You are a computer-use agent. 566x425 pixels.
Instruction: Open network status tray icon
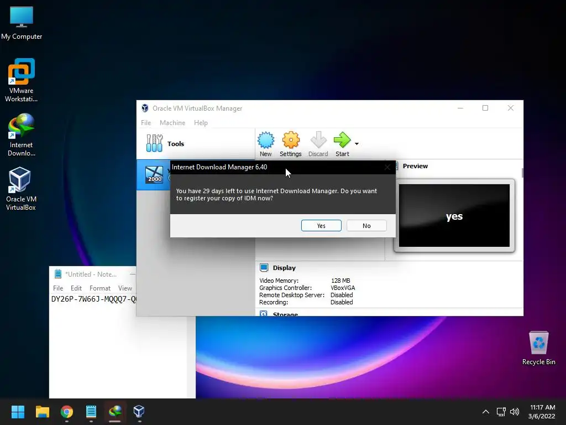coord(501,412)
